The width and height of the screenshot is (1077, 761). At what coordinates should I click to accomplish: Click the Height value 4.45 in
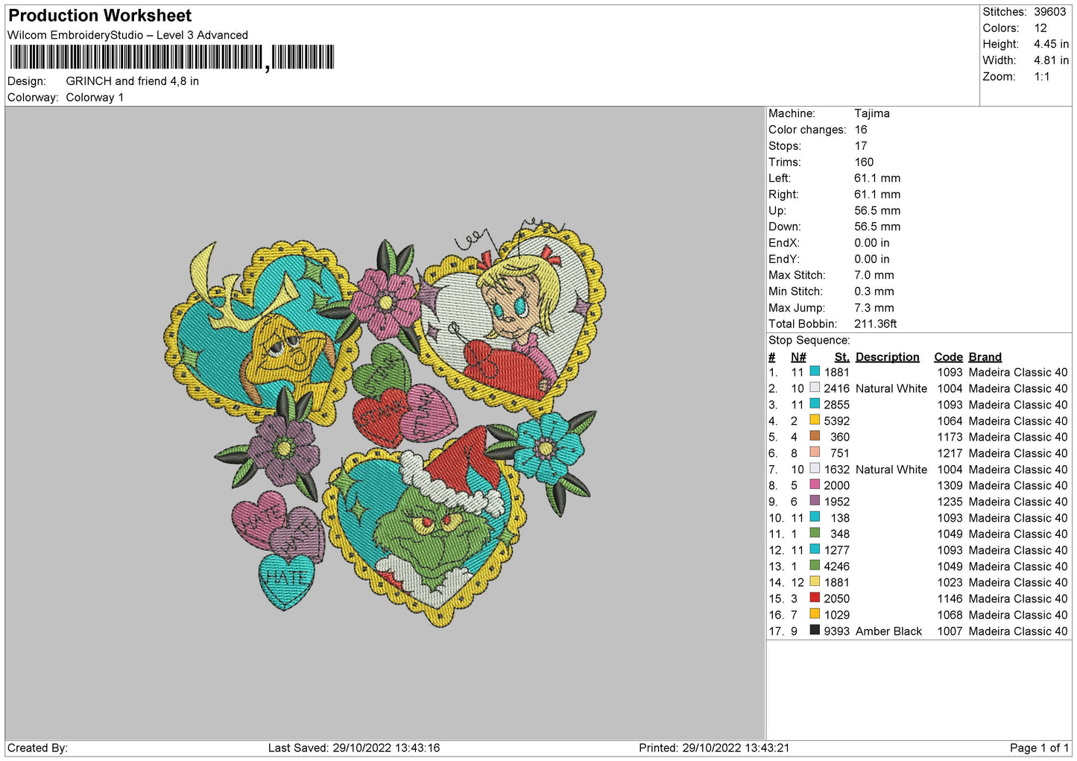[1051, 44]
